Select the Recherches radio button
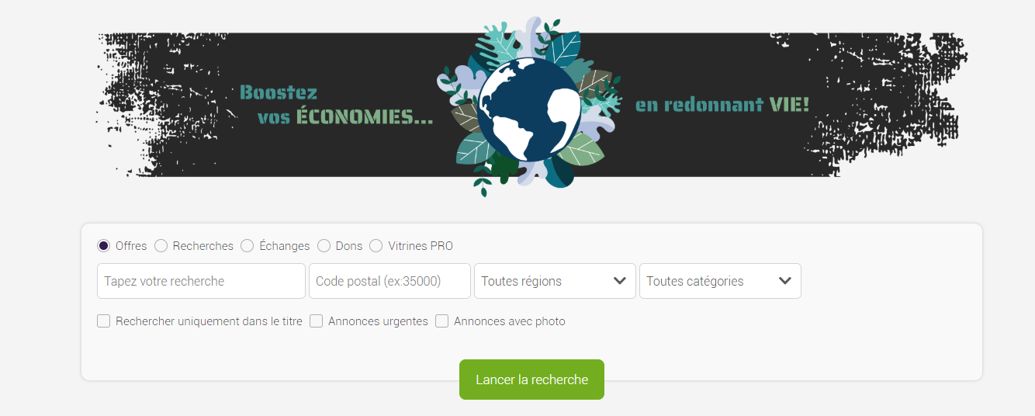1035x416 pixels. (x=161, y=245)
